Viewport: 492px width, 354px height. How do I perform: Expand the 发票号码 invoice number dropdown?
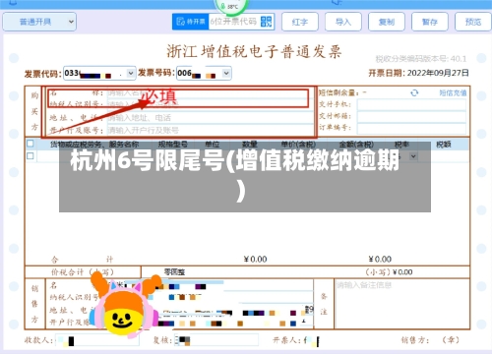(226, 73)
